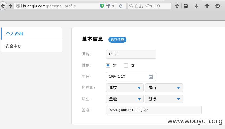Open the 北京 province dropdown
The width and height of the screenshot is (225, 129).
pos(125,88)
